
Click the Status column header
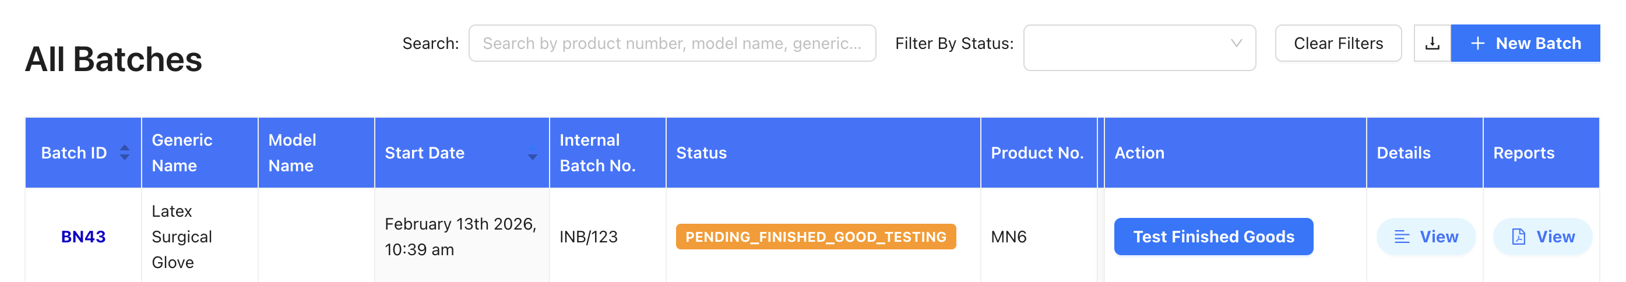701,153
